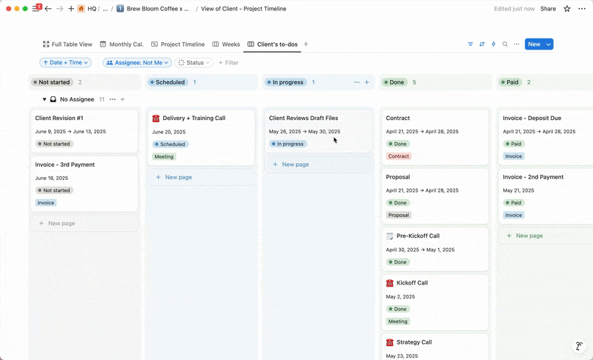The image size is (593, 360).
Task: Open the sidebar hamburger menu
Action: [x=36, y=9]
